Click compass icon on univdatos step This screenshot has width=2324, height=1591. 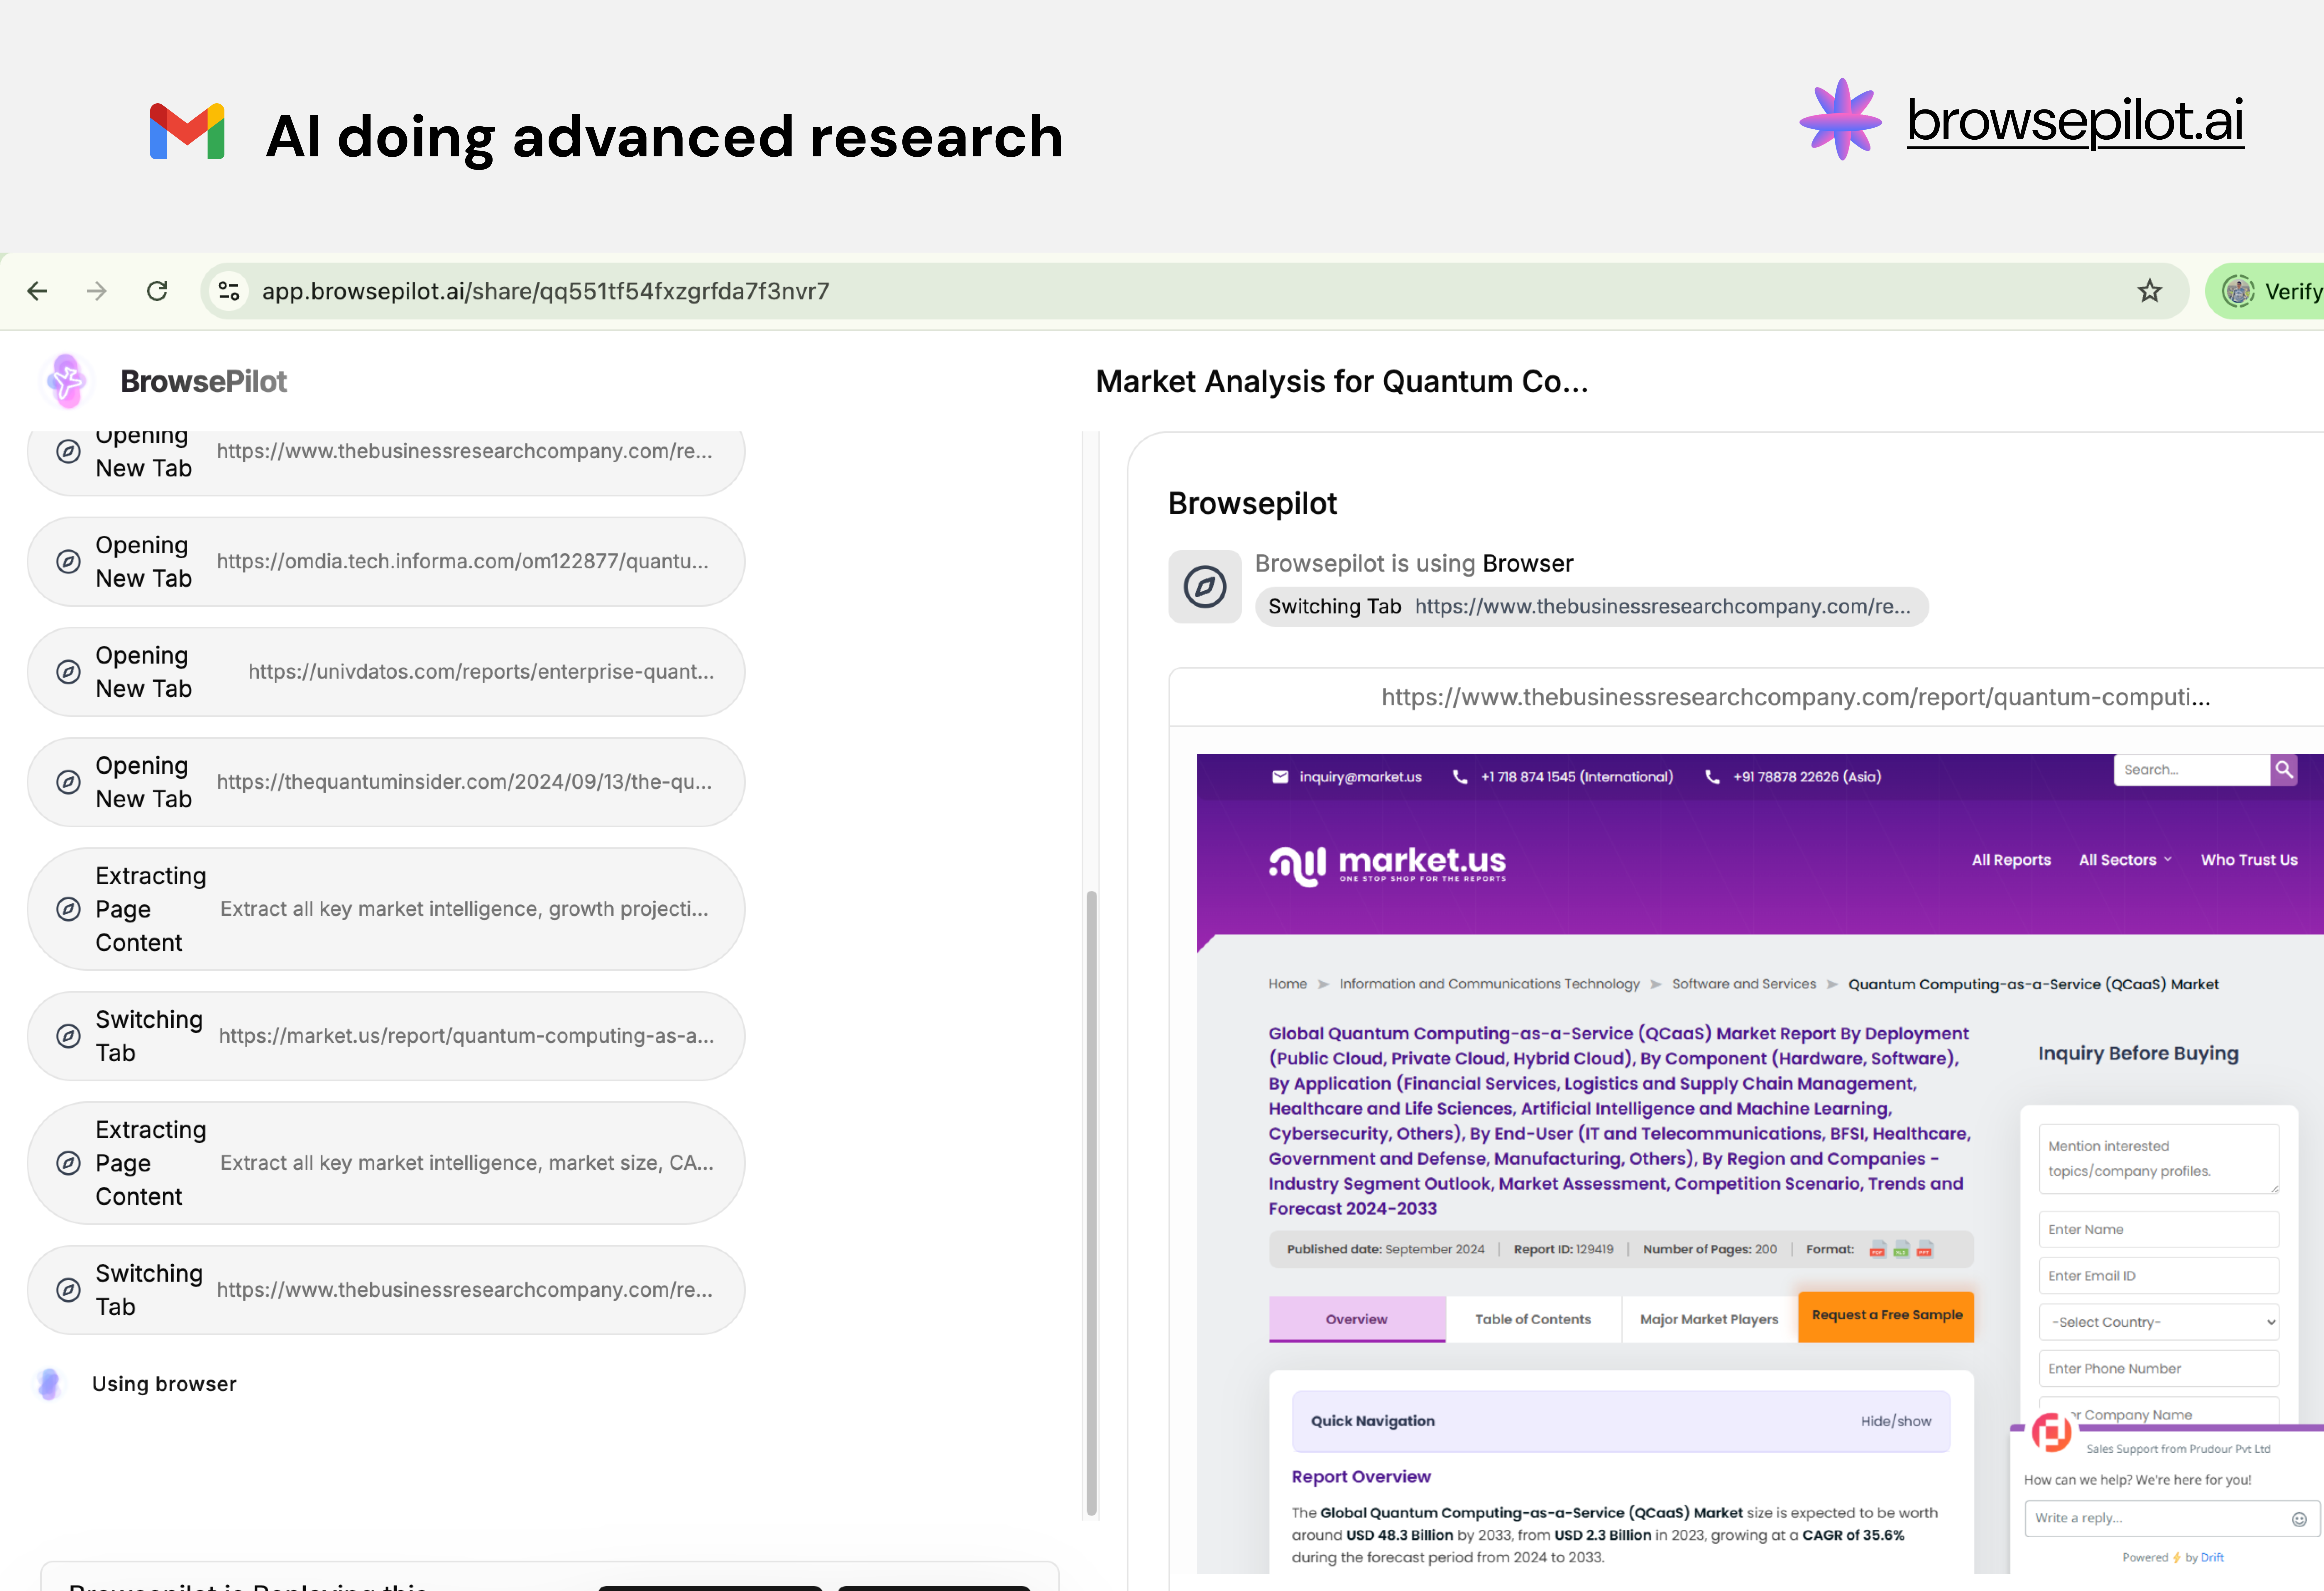(x=68, y=672)
